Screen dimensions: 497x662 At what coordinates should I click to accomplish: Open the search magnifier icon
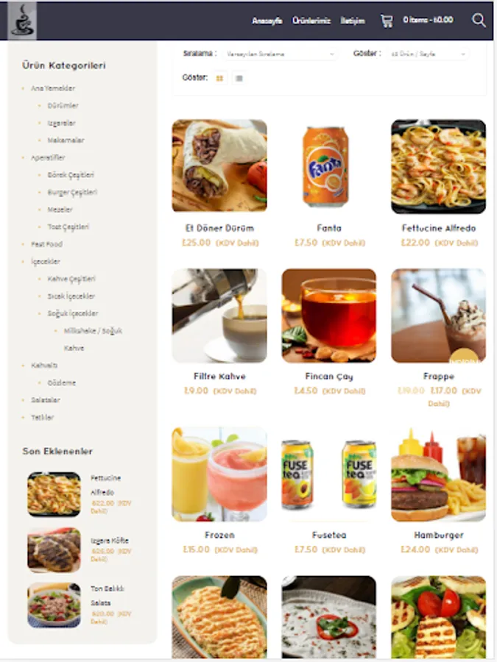[479, 20]
